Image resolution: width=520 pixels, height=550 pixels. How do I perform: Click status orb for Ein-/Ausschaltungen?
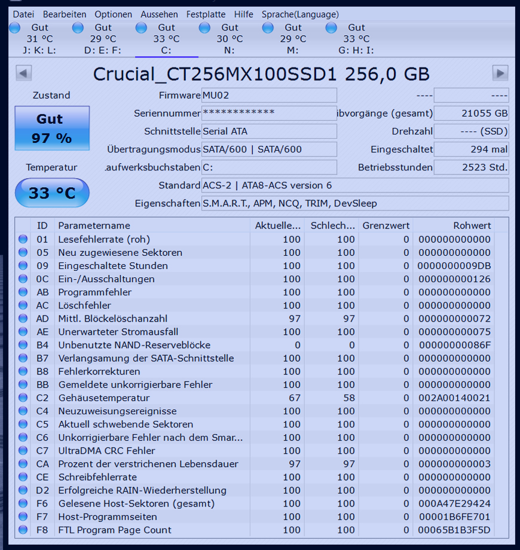[23, 279]
